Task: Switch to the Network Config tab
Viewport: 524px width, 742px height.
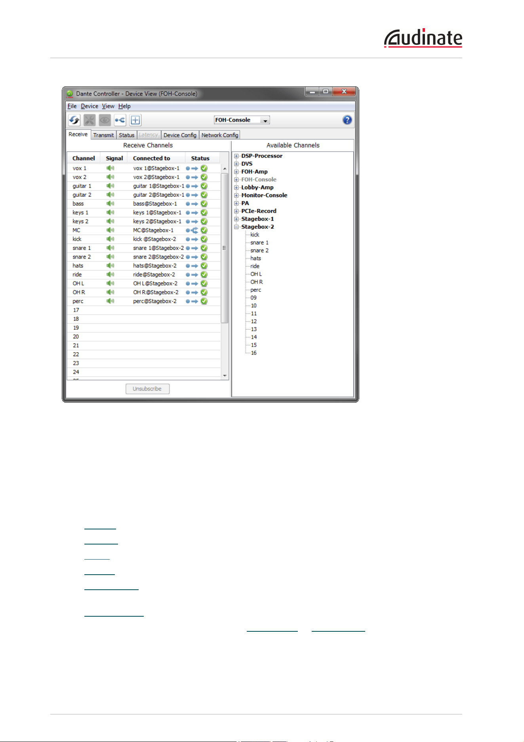Action: point(220,135)
